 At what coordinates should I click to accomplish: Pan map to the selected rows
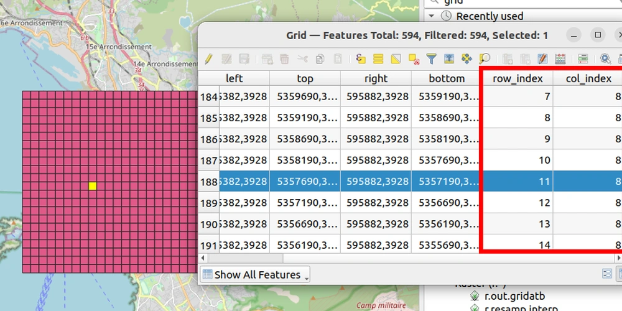tap(466, 59)
